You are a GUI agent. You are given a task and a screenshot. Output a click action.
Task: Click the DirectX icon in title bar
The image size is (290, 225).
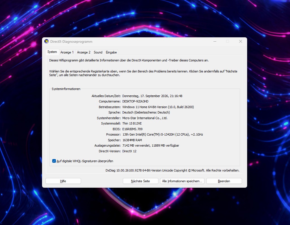(46, 41)
